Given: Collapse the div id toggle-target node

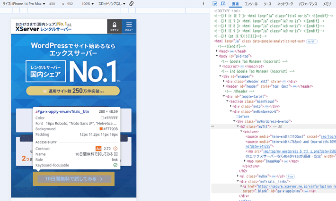Looking at the screenshot, I should (x=223, y=96).
